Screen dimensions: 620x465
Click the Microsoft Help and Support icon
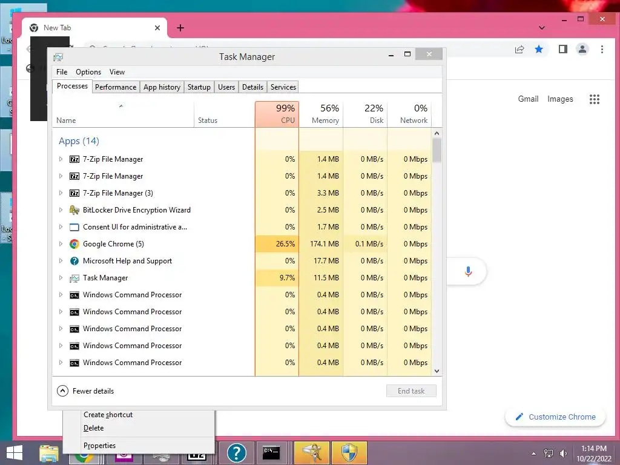[74, 261]
